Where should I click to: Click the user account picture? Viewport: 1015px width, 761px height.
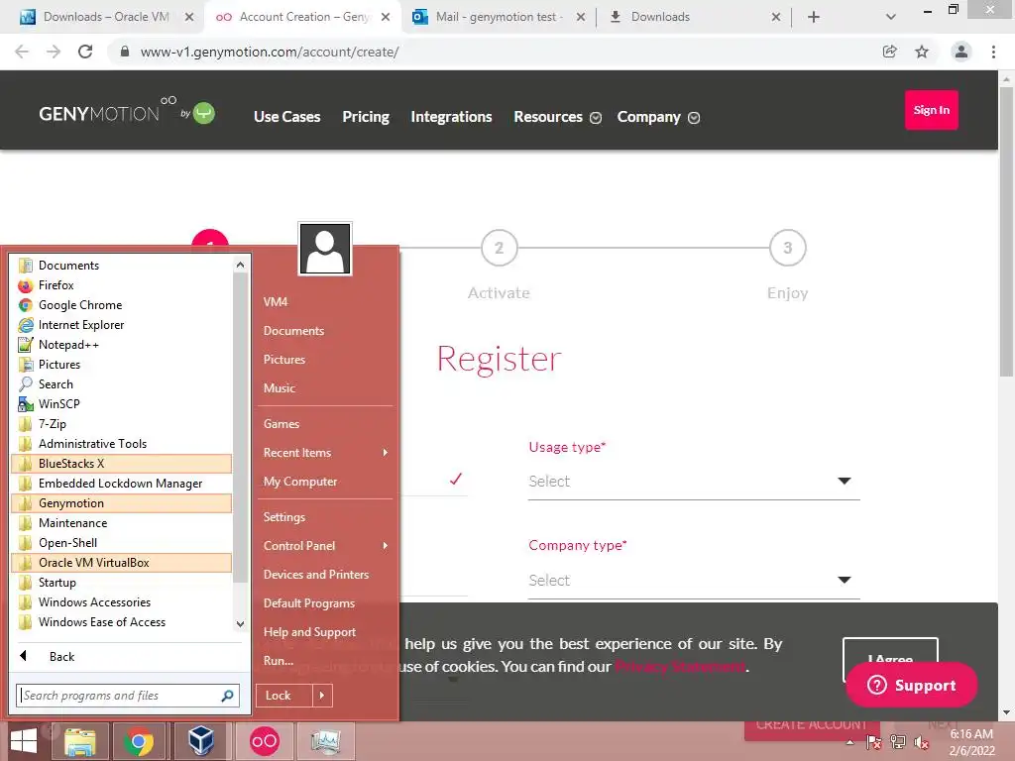tap(325, 249)
